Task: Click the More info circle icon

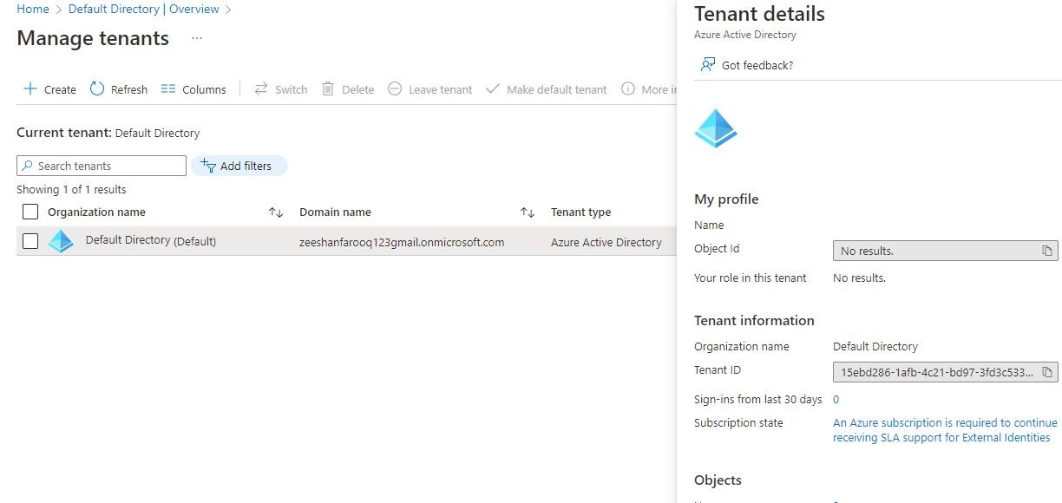Action: click(628, 88)
